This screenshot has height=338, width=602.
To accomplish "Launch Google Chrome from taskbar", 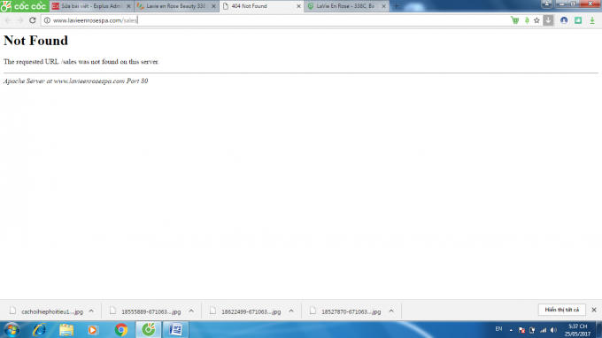I will point(121,330).
